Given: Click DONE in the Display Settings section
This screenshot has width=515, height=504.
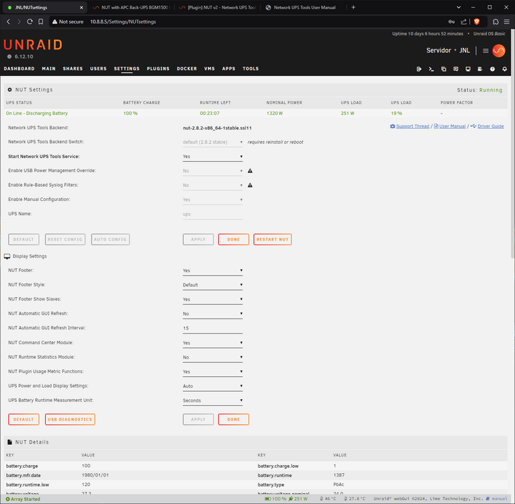Looking at the screenshot, I should coord(234,419).
